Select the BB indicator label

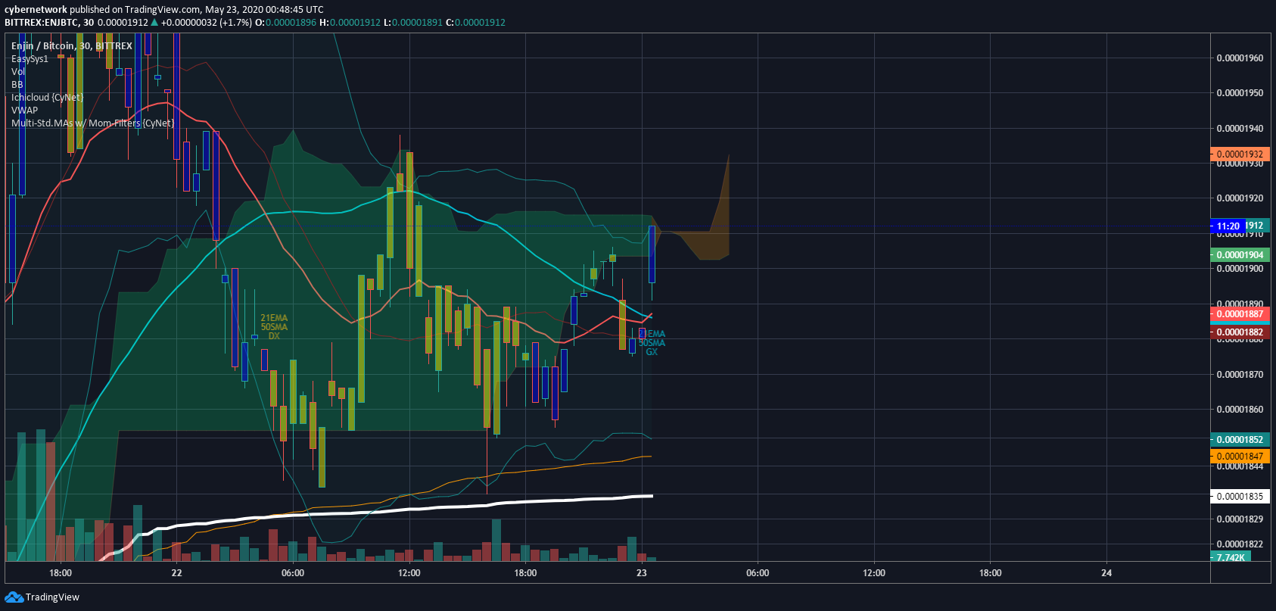pos(17,85)
